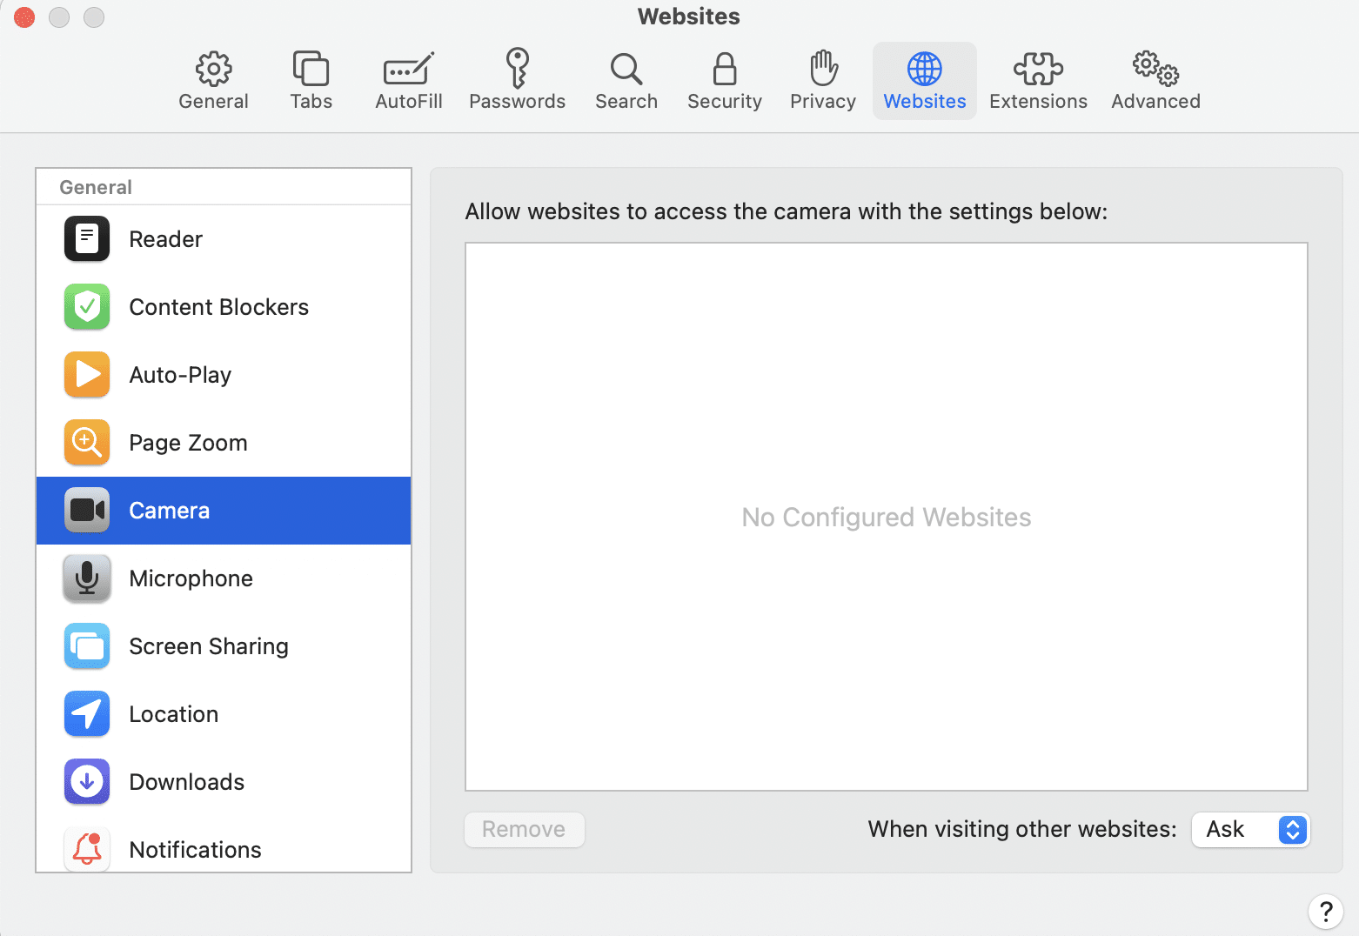
Task: Open the Extensions preferences tab
Action: click(x=1038, y=82)
